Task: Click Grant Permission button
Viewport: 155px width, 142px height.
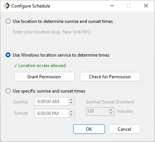Action: pos(44,77)
